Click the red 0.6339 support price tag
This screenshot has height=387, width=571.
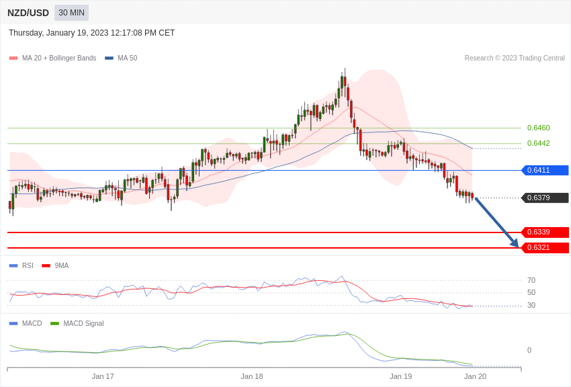[x=545, y=232]
